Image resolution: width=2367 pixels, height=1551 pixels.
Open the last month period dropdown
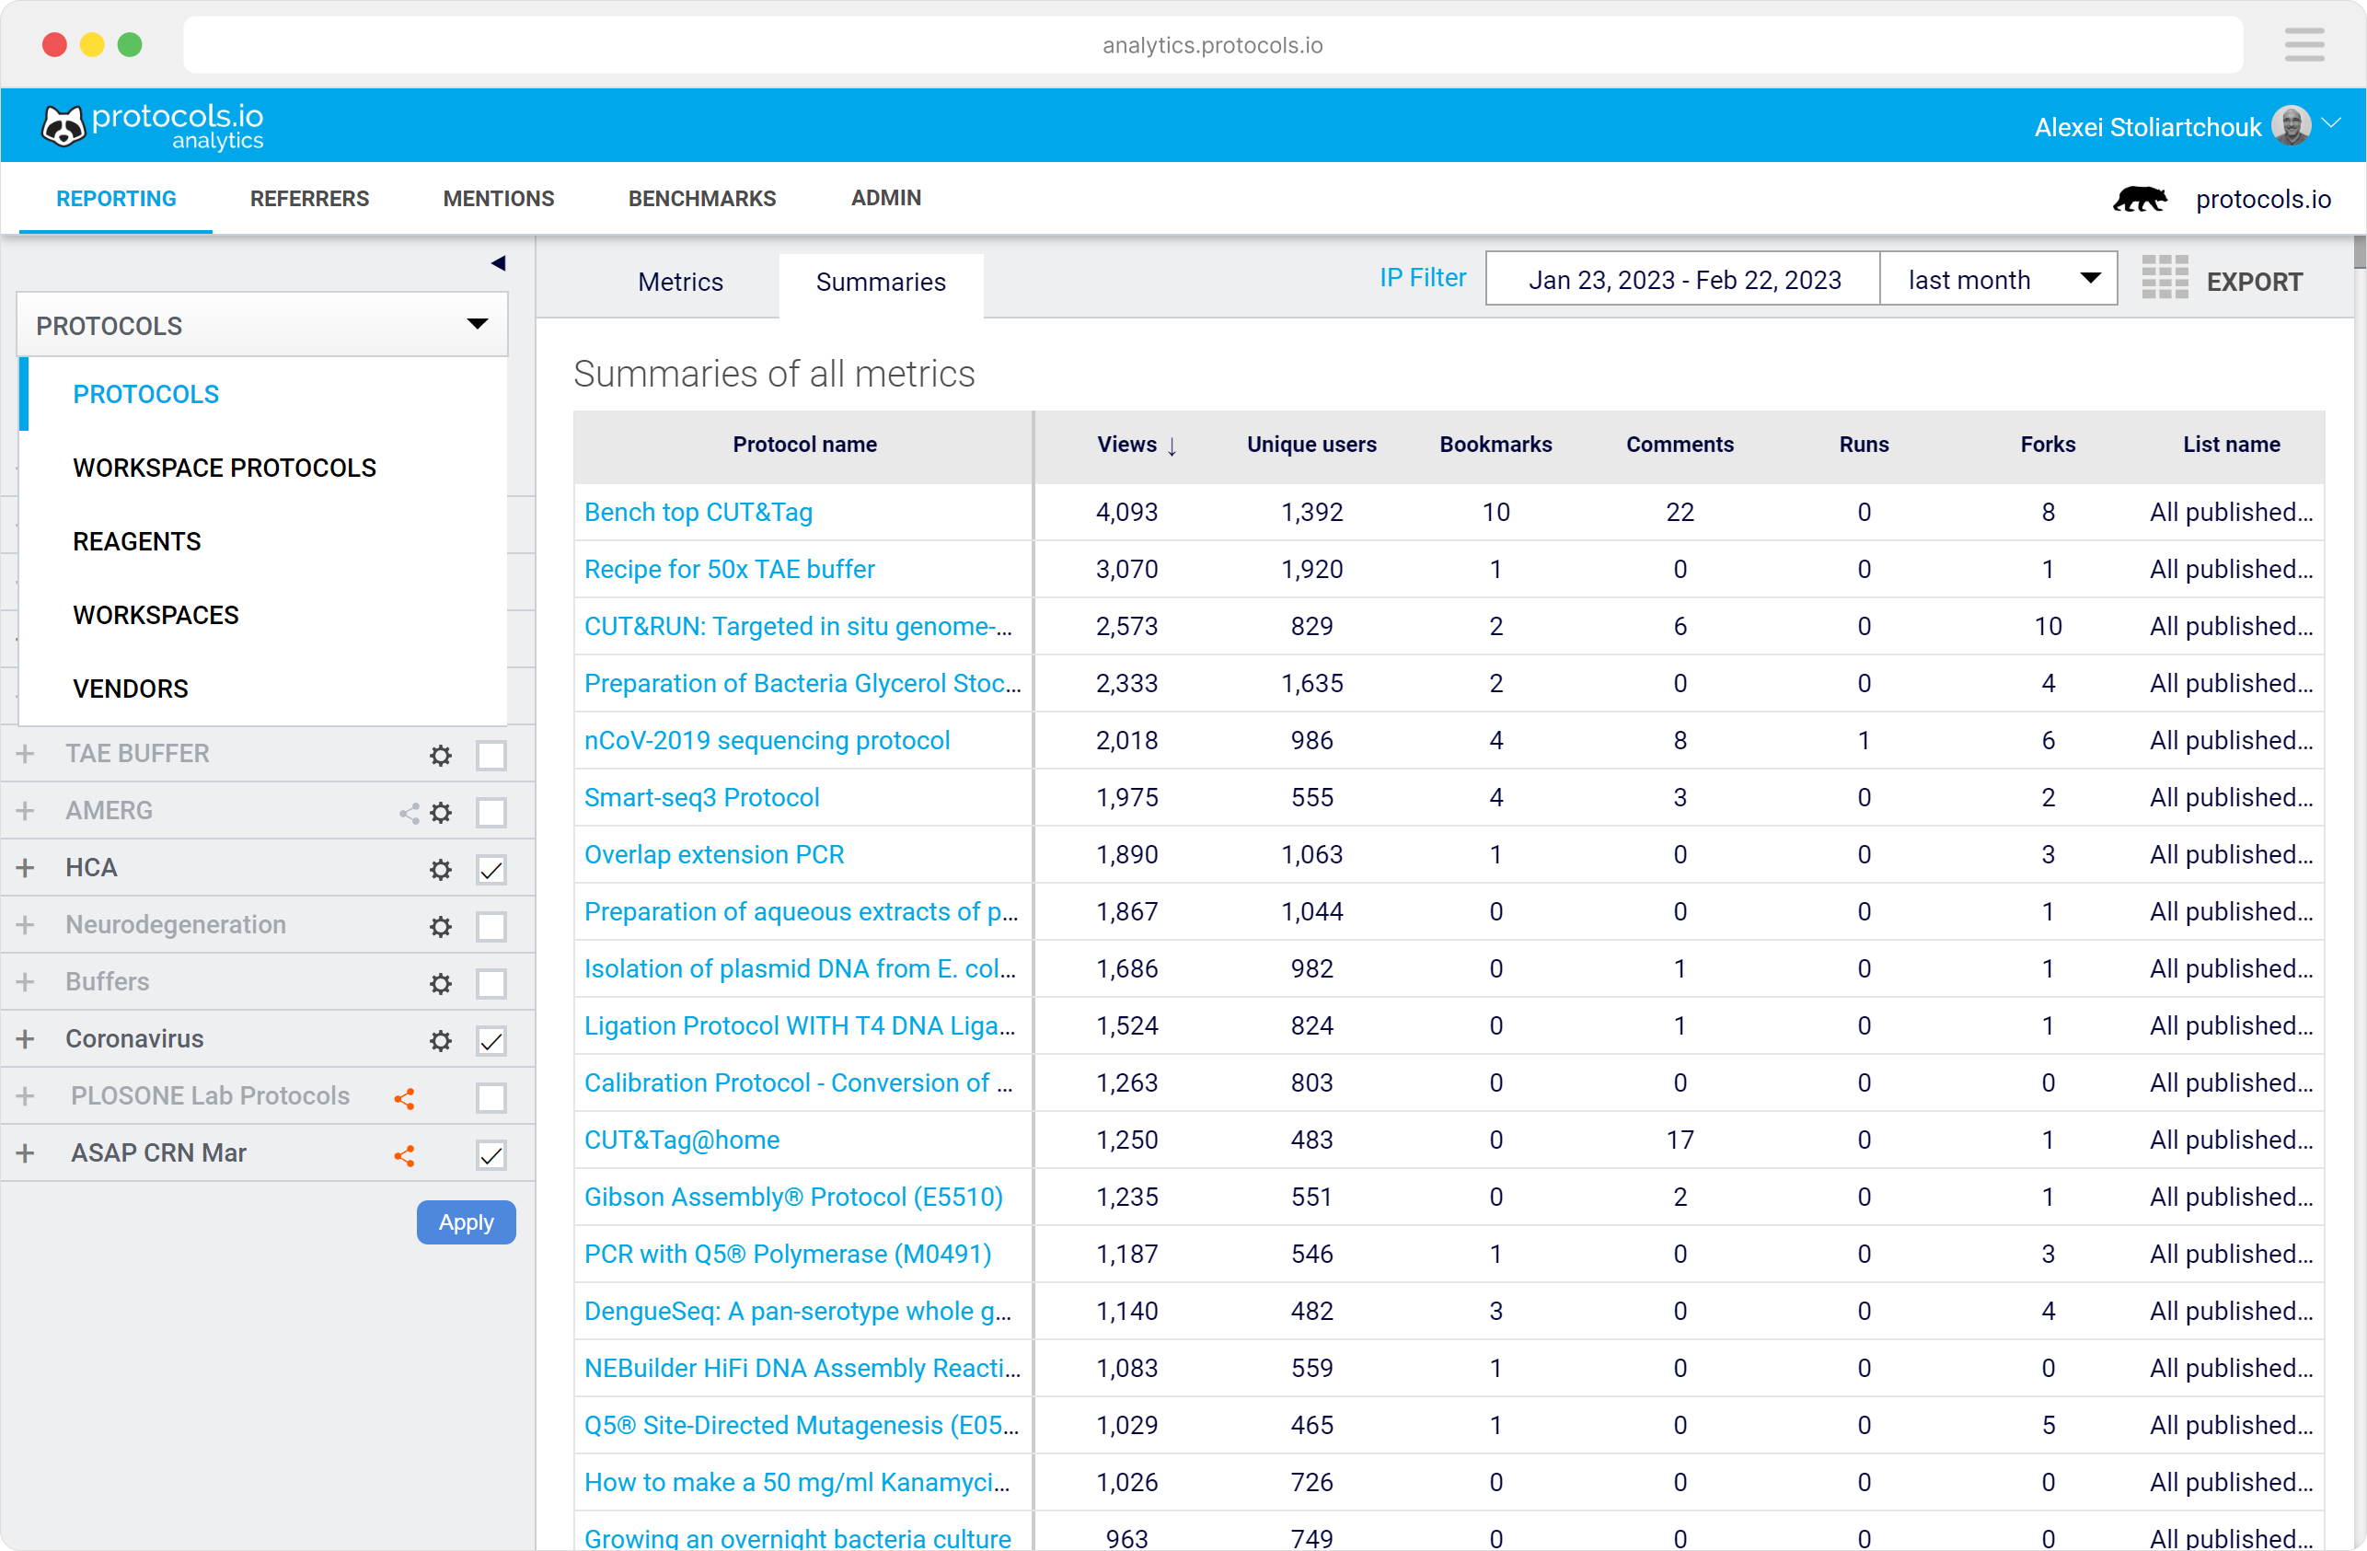1997,280
